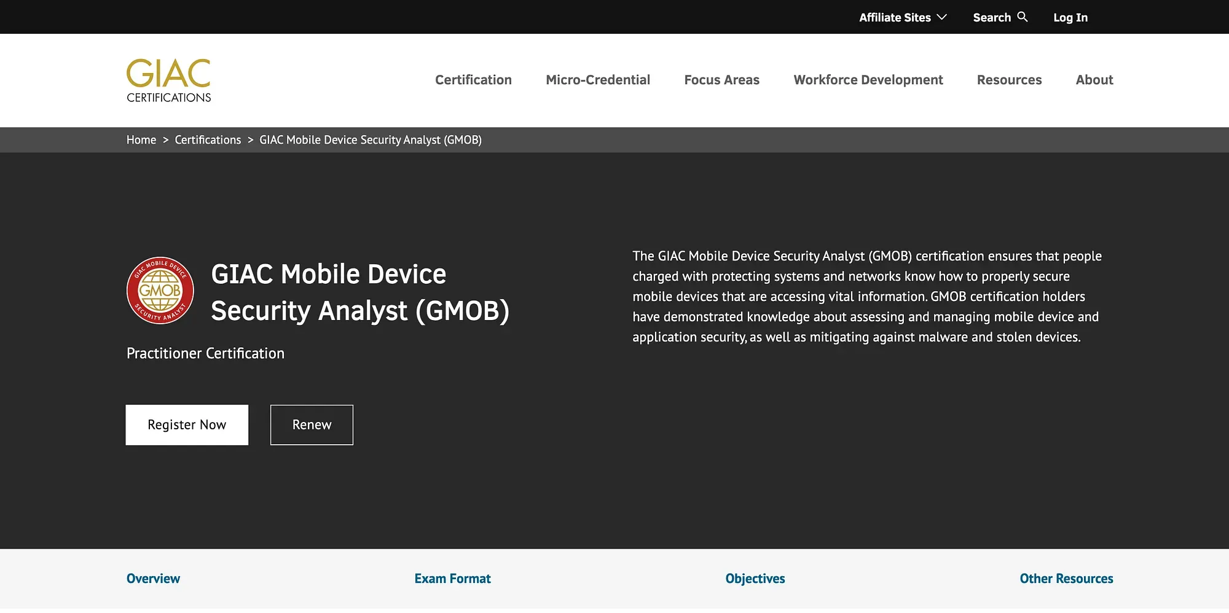1229x613 pixels.
Task: Switch to the Exam Format section
Action: tap(452, 578)
